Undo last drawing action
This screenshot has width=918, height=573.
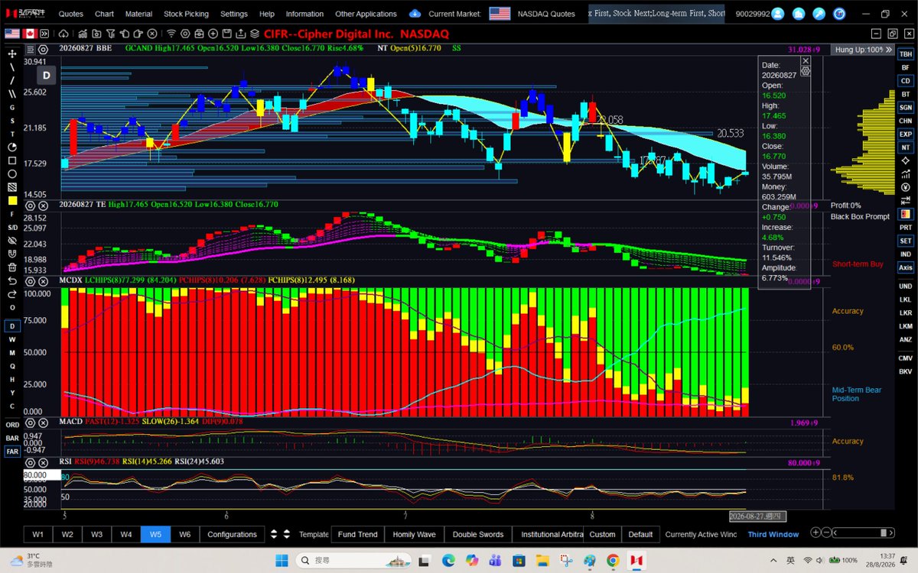(12, 280)
